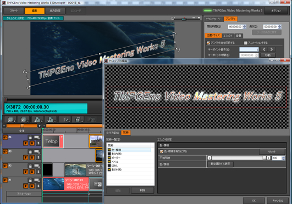Lock track #4 with padlock icon
292x204 pixels.
[x=30, y=137]
